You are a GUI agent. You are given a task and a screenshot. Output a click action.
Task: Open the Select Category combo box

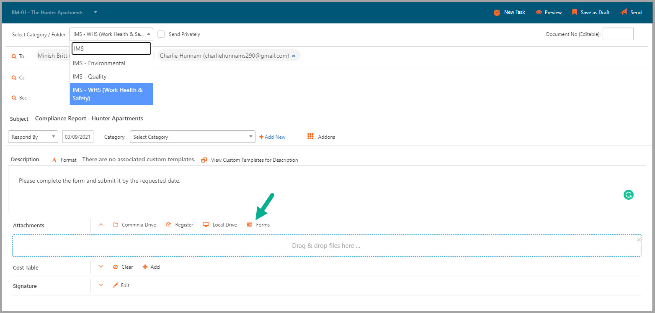(193, 137)
